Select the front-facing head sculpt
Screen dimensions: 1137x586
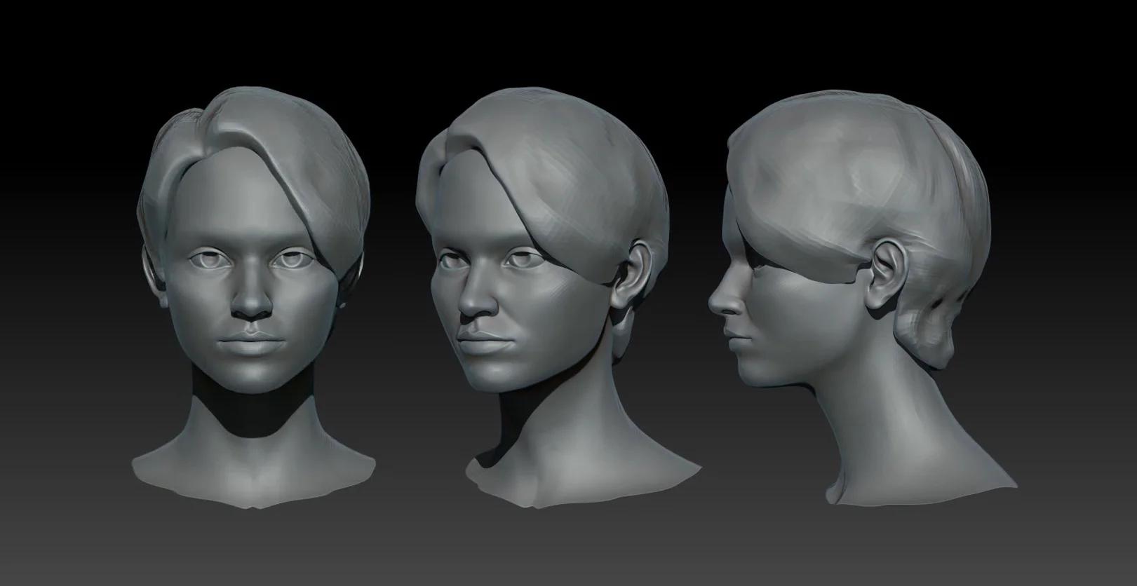click(x=253, y=298)
